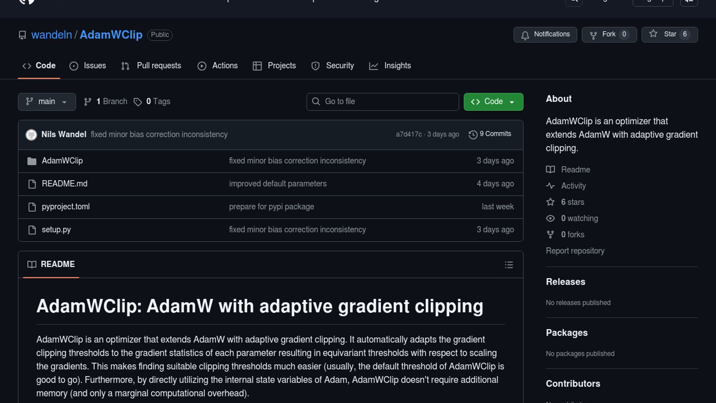
Task: Click the Notifications bell button
Action: click(x=545, y=35)
